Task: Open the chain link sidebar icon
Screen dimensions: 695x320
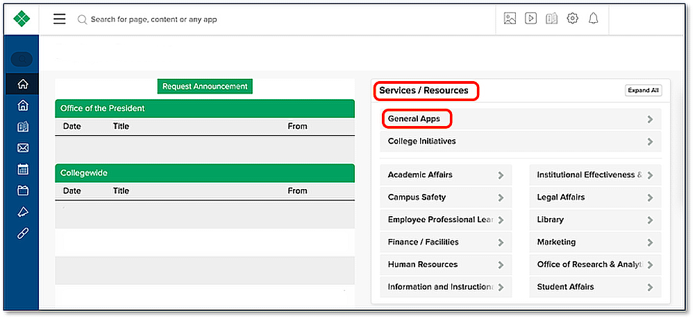Action: coord(23,234)
